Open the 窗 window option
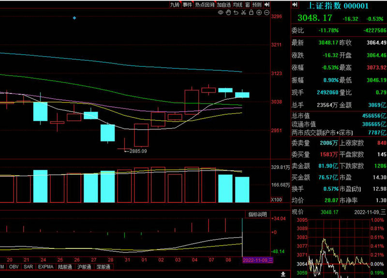The image size is (387, 278). 247,4
